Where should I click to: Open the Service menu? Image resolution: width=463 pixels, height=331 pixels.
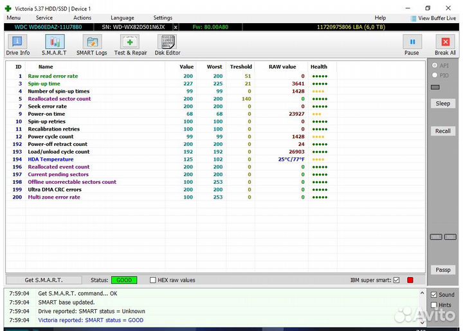44,18
